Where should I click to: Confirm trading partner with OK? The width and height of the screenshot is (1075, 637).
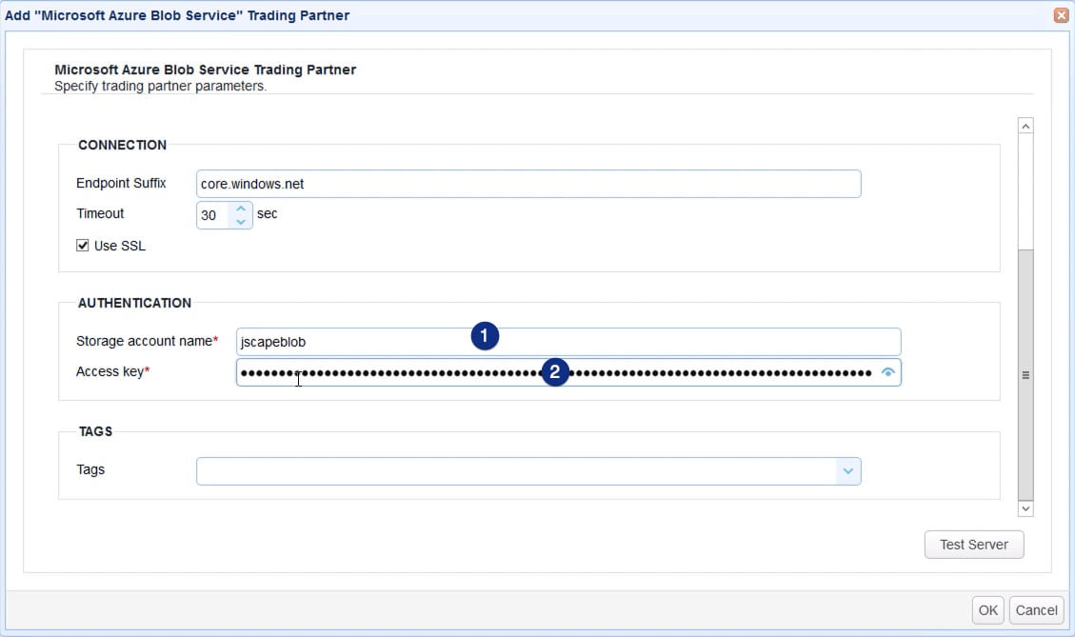(x=986, y=609)
